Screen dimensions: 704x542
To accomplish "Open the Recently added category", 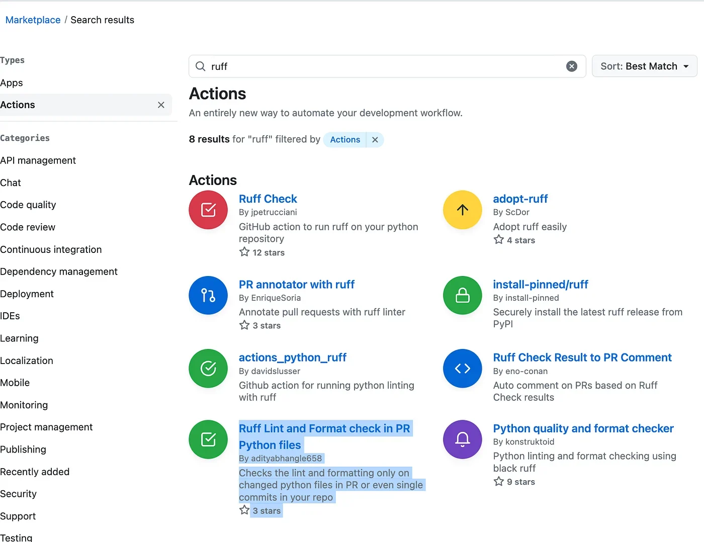I will [x=35, y=472].
